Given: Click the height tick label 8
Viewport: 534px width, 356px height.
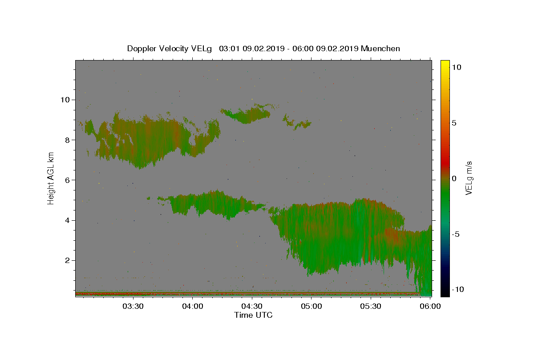Looking at the screenshot, I should pos(67,140).
